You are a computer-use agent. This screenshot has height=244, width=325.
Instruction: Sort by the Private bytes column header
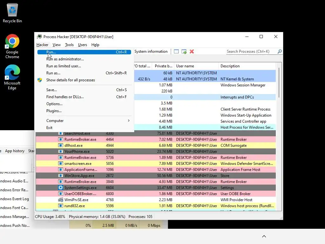click(x=163, y=66)
